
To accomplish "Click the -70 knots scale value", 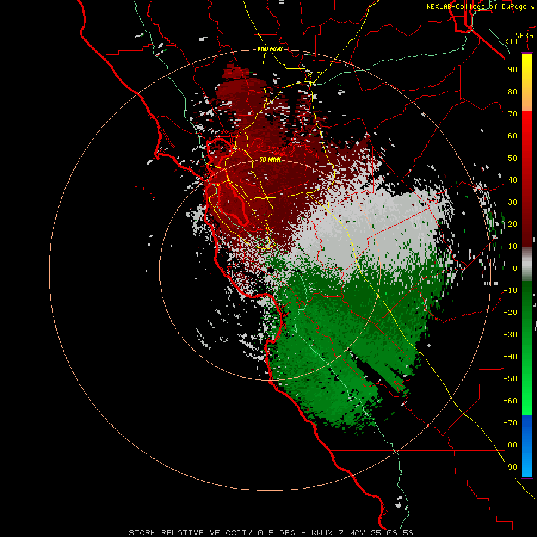I will pos(510,423).
